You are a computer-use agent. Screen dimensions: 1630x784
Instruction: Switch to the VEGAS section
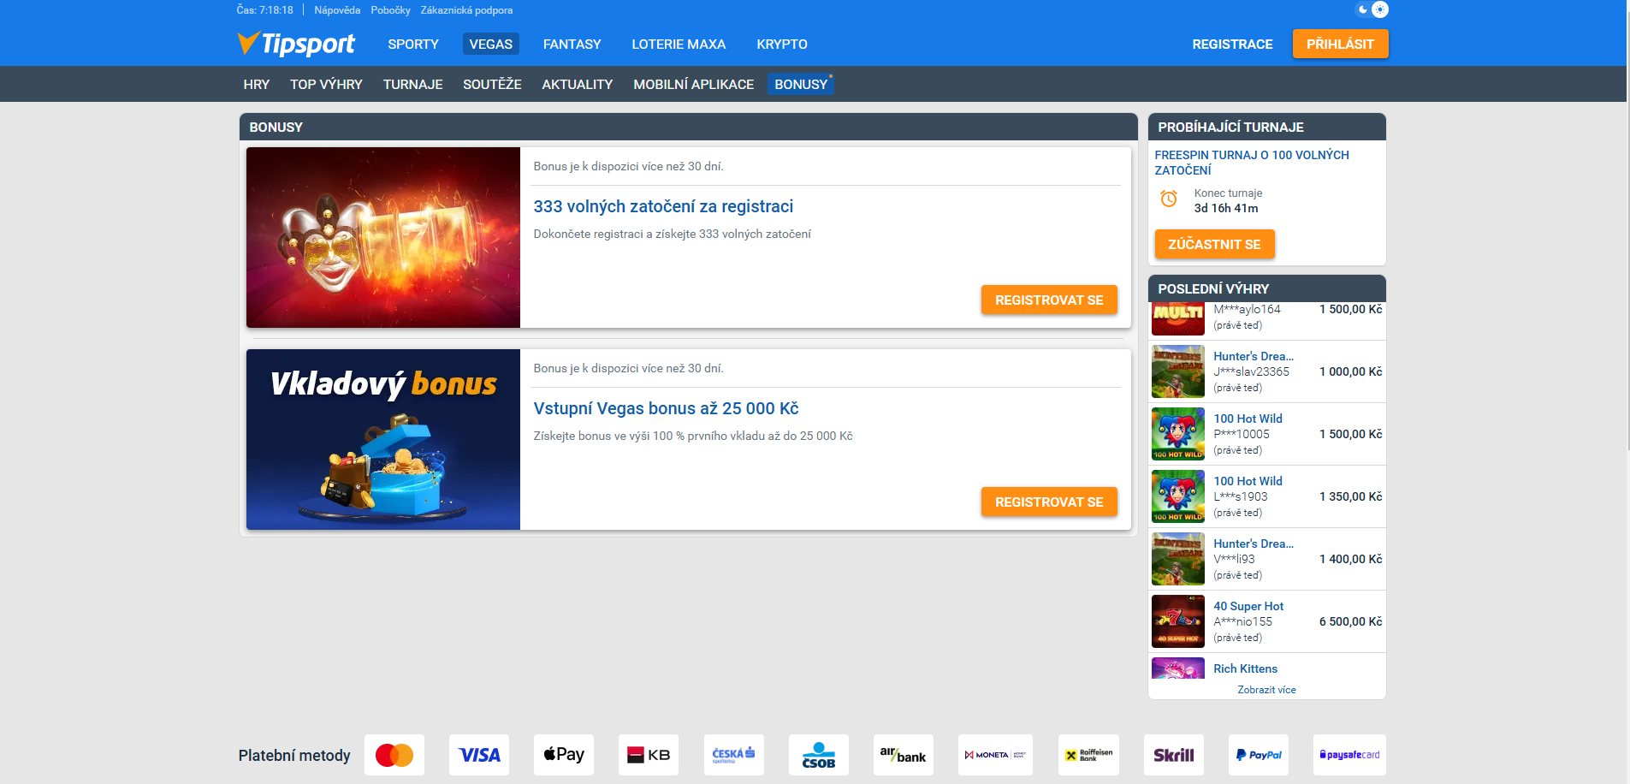click(491, 45)
